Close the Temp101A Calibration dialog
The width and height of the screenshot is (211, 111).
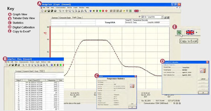point(207,62)
